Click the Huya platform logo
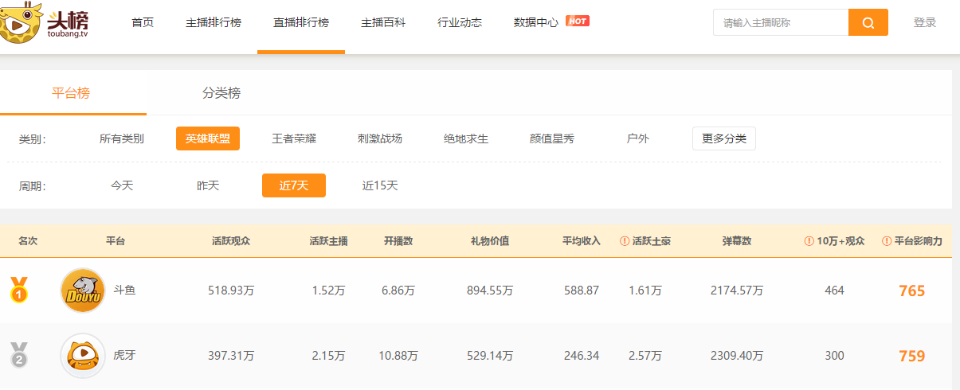This screenshot has width=960, height=390. click(83, 356)
